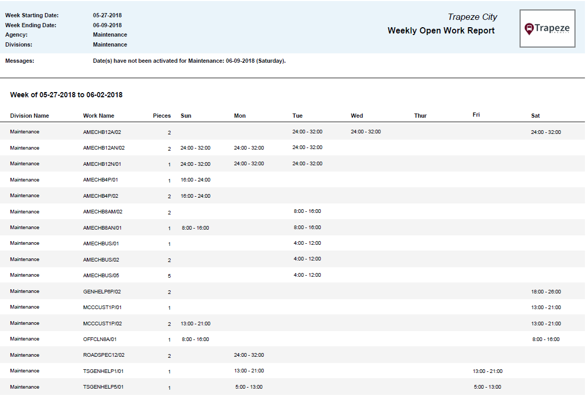This screenshot has height=397, width=586.
Task: Click the Divisions value Maintenance
Action: tap(110, 44)
